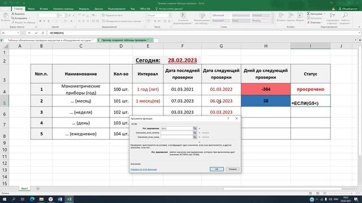Open the Главная ribbon tab
362x203 pixels.
coord(19,9)
